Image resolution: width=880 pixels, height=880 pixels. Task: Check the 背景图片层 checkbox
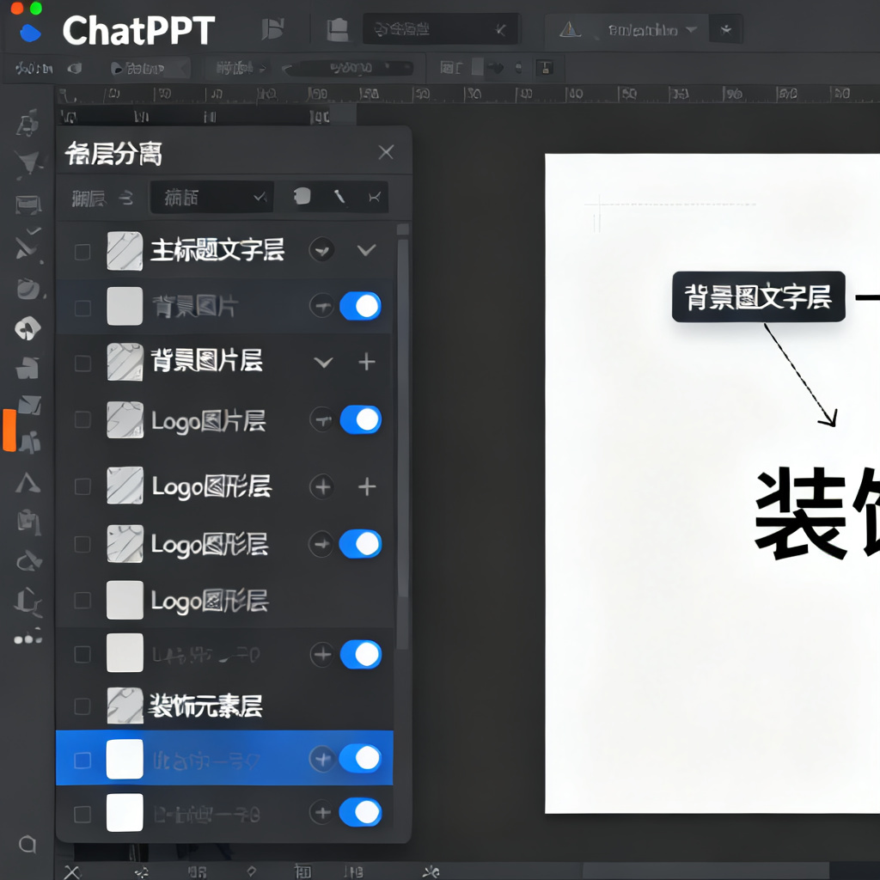(x=82, y=364)
